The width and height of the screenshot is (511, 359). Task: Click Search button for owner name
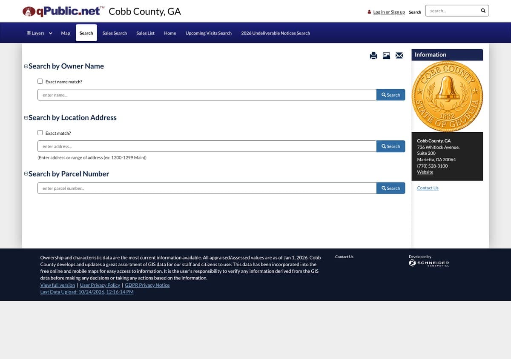(391, 95)
